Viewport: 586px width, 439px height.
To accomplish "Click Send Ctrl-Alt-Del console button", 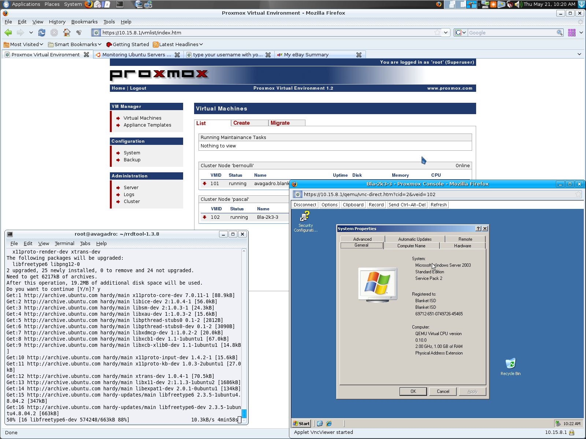I will pos(407,205).
